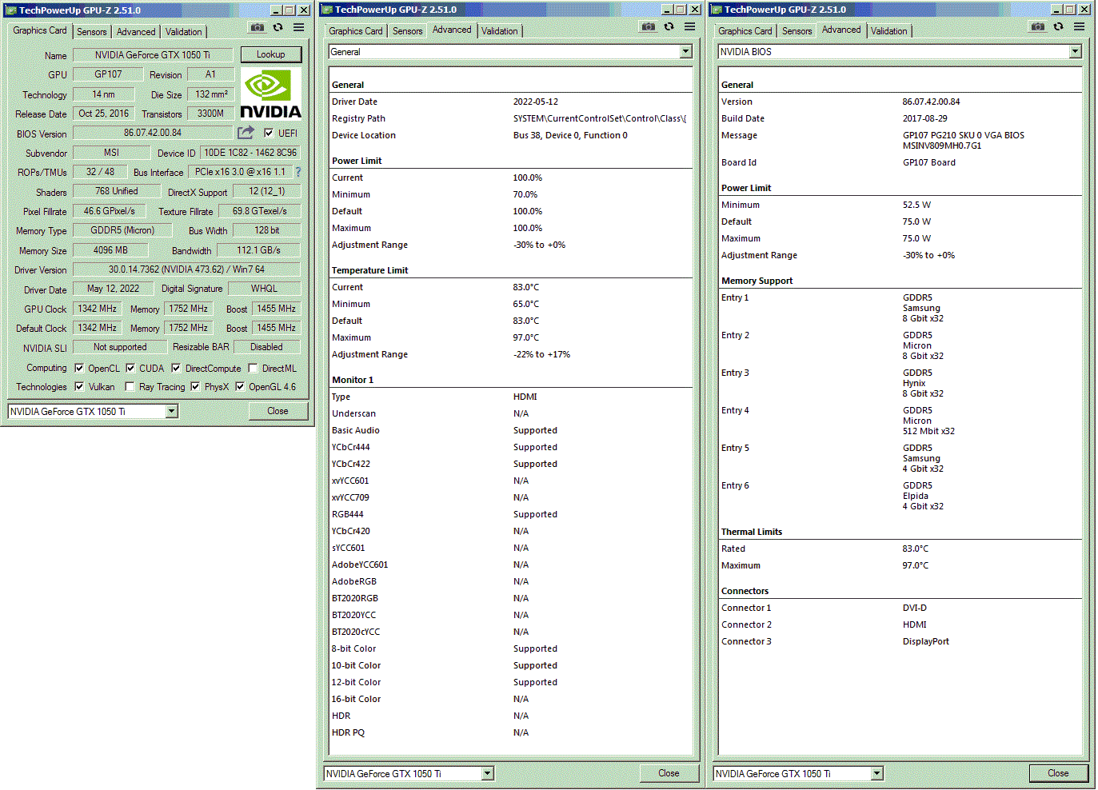Open the General category dropdown in middle window
1098x790 pixels.
tap(685, 51)
